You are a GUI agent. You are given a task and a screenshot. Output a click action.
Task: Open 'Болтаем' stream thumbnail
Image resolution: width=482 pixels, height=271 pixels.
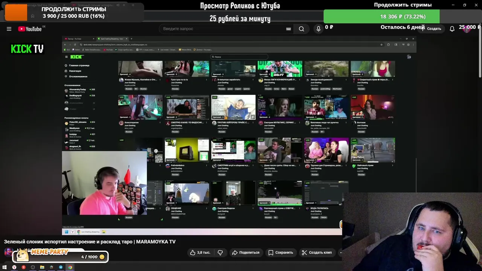click(373, 107)
